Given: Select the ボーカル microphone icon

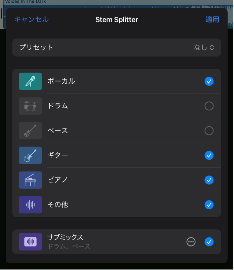Looking at the screenshot, I should [x=30, y=81].
